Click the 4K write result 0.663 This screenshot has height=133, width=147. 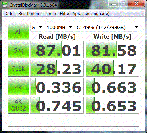pos(112,87)
